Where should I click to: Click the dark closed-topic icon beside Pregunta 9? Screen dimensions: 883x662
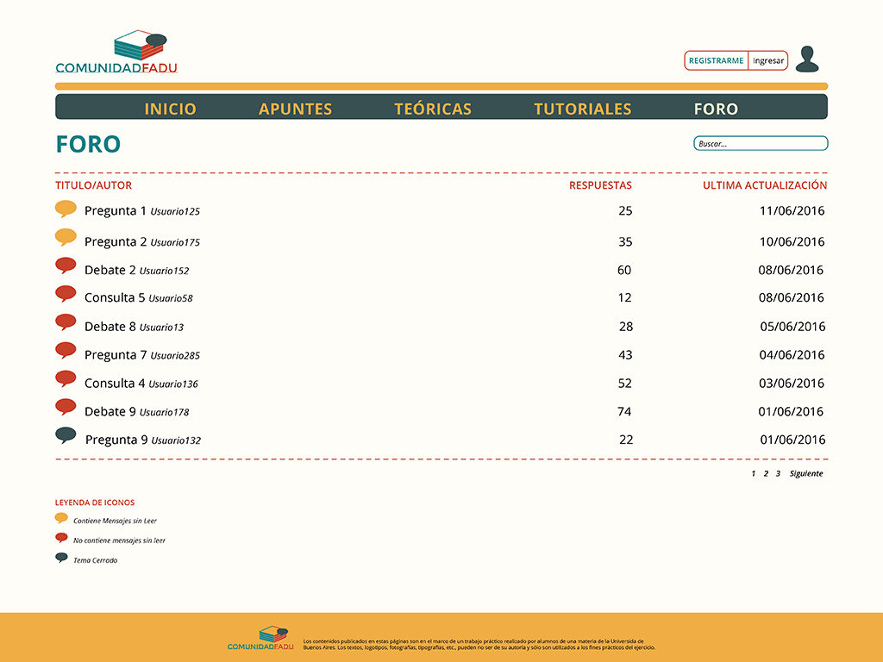click(66, 435)
